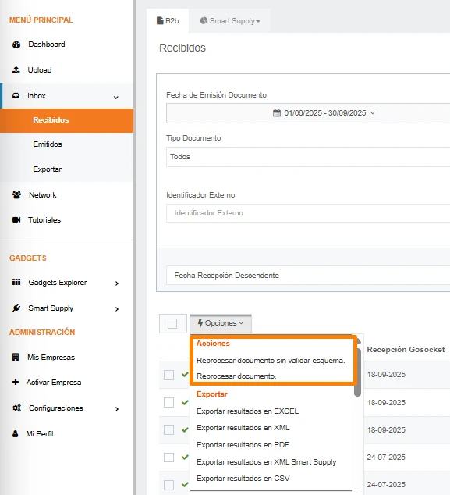Viewport: 450px width, 495px height.
Task: Select Exportar resultados en EXCEL
Action: pos(247,411)
